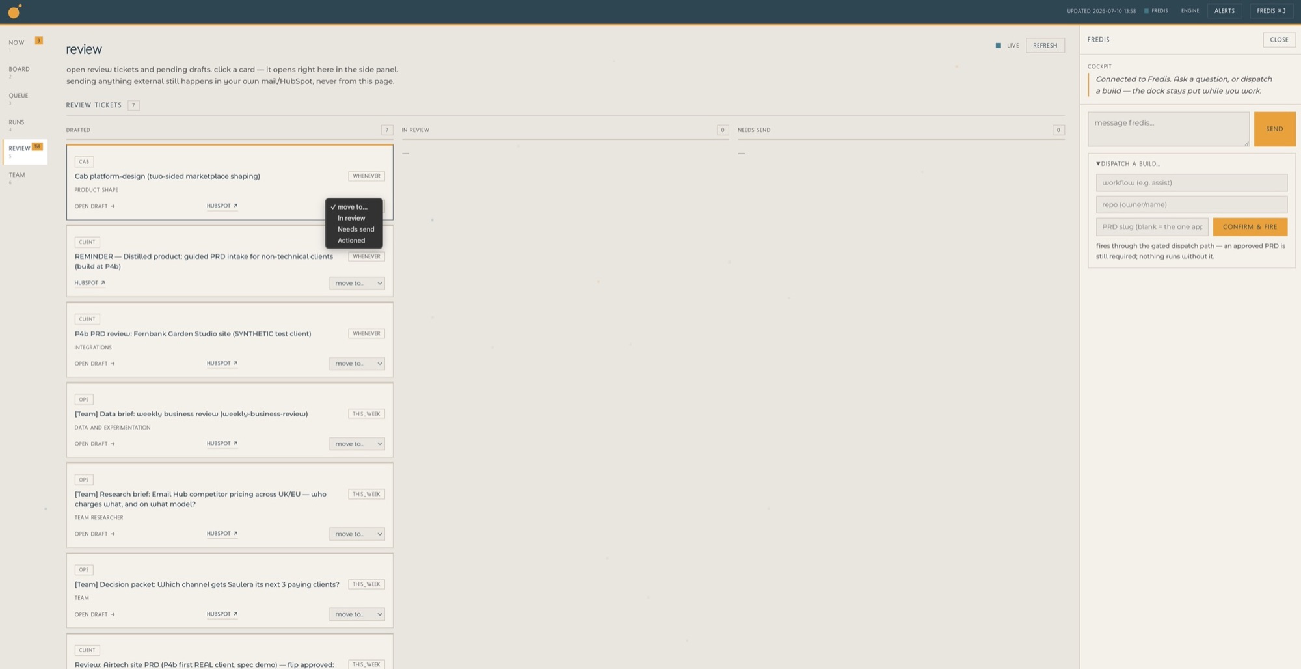Click THIS_WEEK badge on weekly business review card
Screen dimensions: 1301x669
pos(366,414)
